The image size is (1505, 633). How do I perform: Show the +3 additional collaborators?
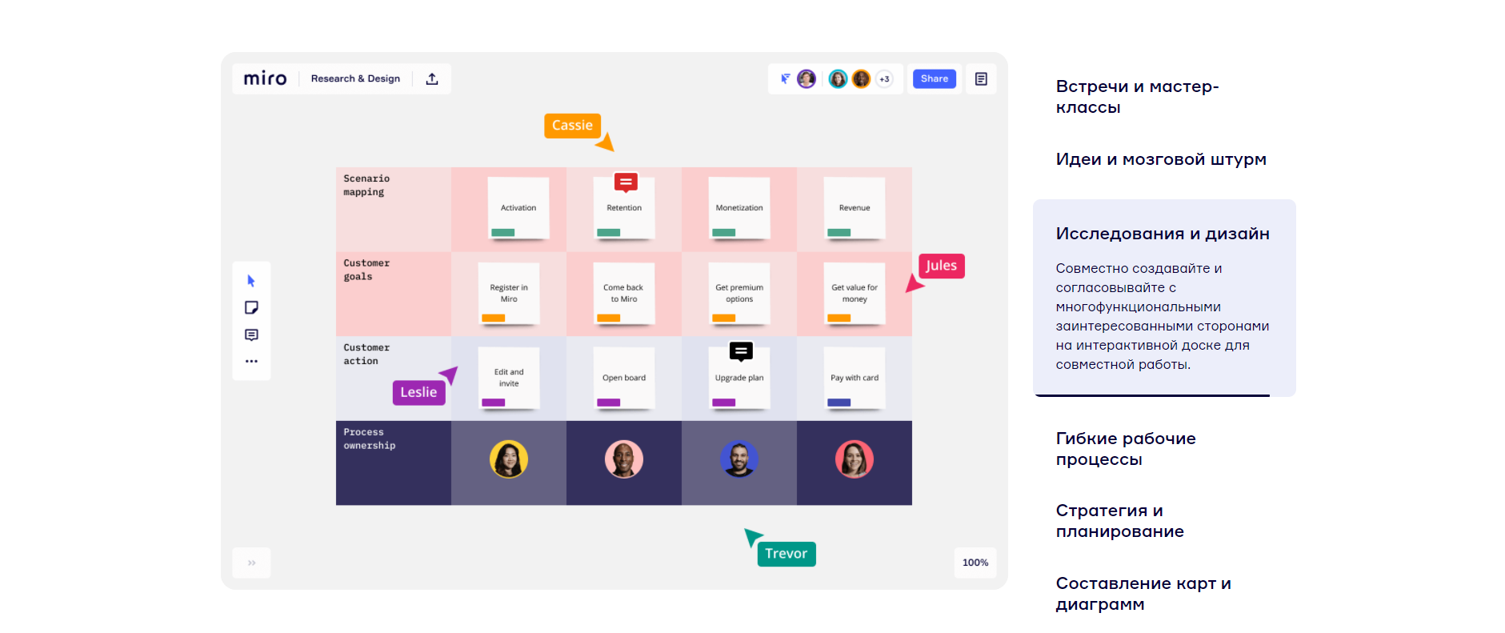(884, 78)
